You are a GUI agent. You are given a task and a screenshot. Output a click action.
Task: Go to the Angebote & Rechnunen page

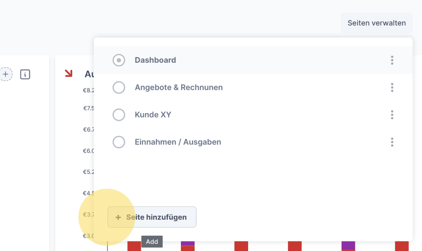point(178,87)
